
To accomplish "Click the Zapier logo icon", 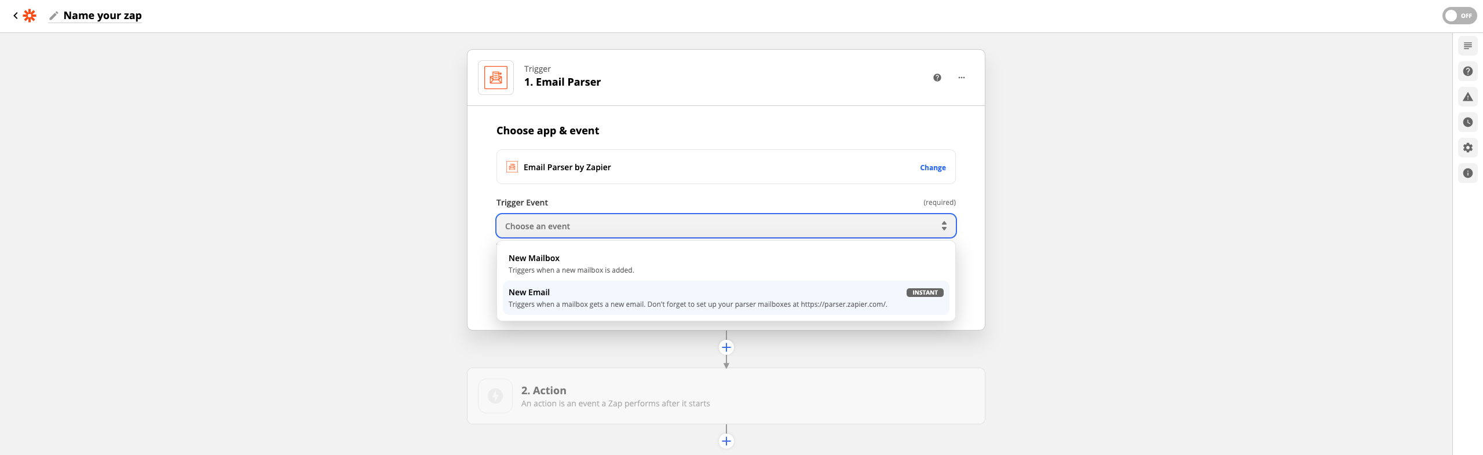I will tap(30, 16).
